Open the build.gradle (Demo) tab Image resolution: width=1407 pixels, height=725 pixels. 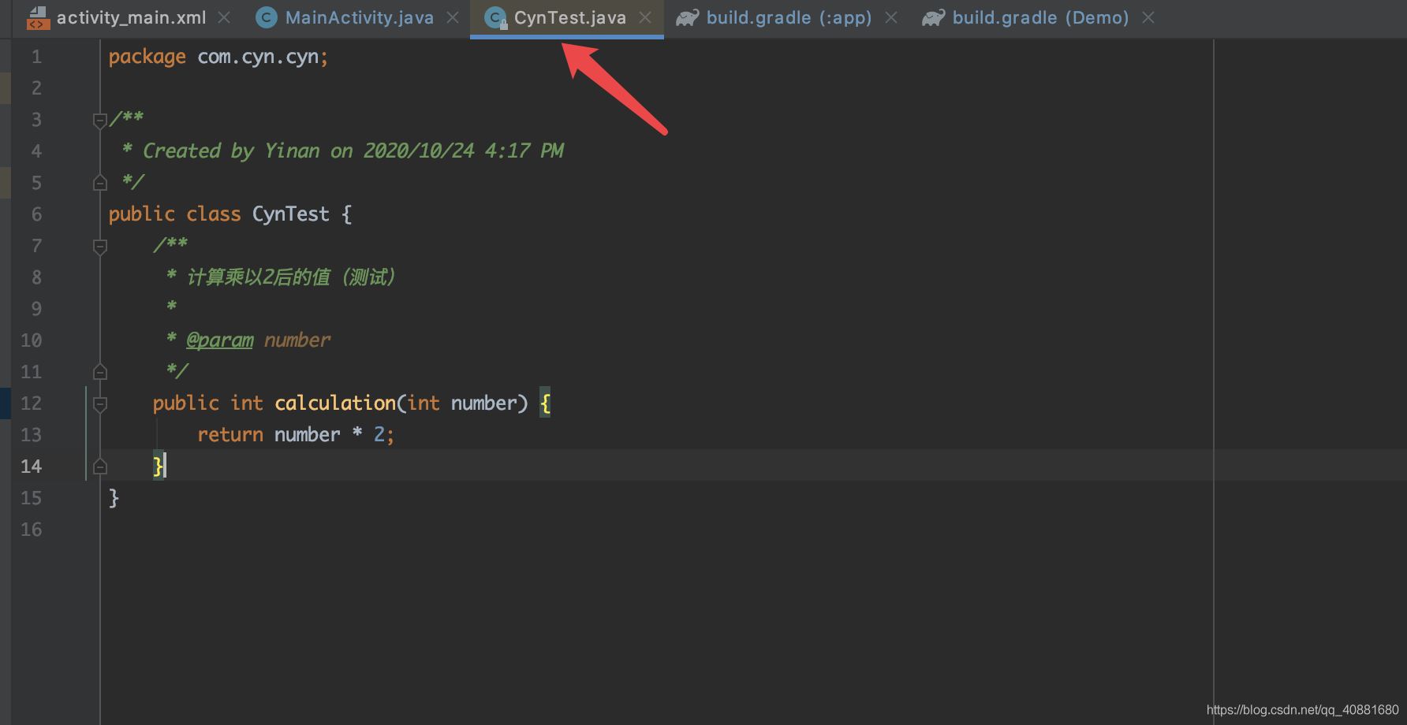[x=1039, y=18]
